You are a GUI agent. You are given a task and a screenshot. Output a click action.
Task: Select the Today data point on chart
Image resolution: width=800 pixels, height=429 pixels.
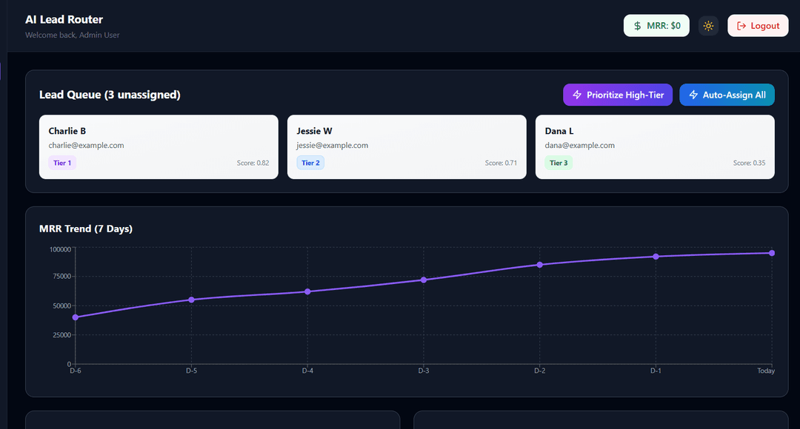tap(772, 253)
